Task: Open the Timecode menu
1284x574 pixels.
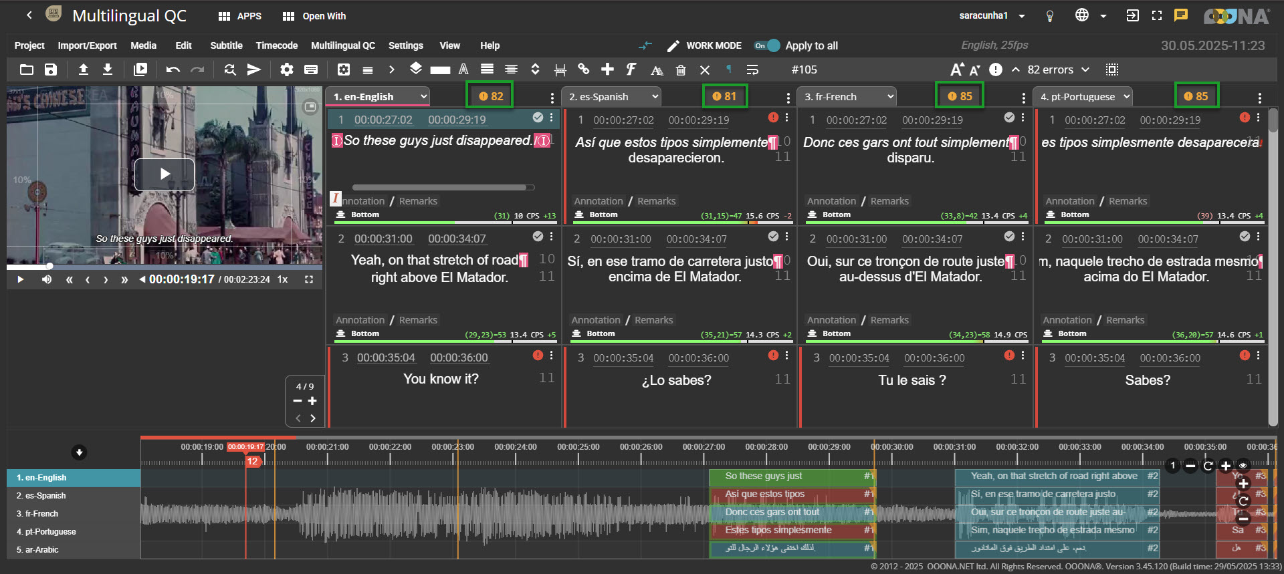Action: pos(276,45)
